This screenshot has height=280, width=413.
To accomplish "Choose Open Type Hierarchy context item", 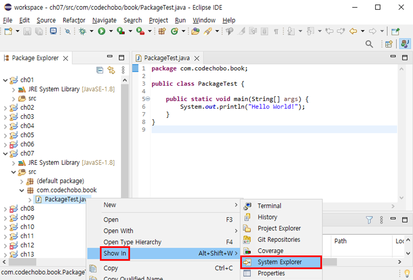I will (x=163, y=242).
